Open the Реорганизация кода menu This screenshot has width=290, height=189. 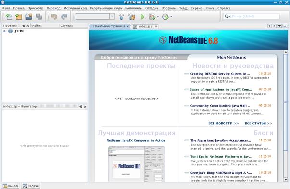coord(106,8)
